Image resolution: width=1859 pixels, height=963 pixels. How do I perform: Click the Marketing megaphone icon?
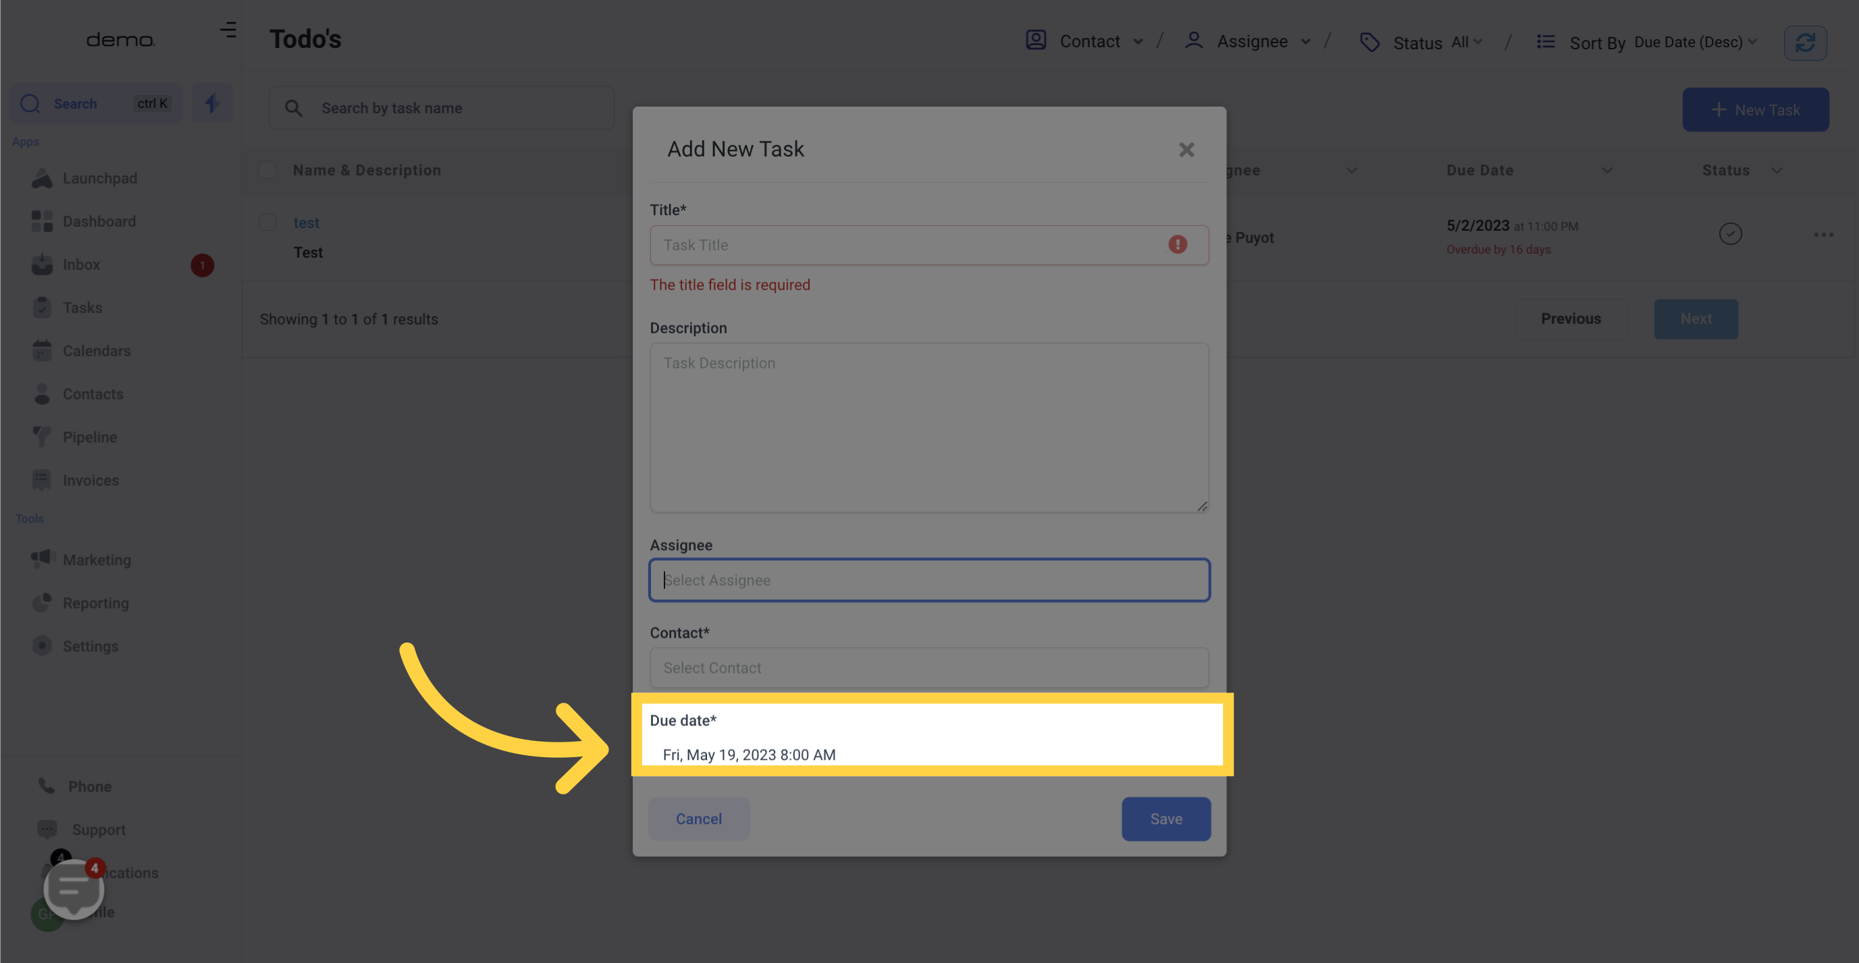pyautogui.click(x=43, y=559)
